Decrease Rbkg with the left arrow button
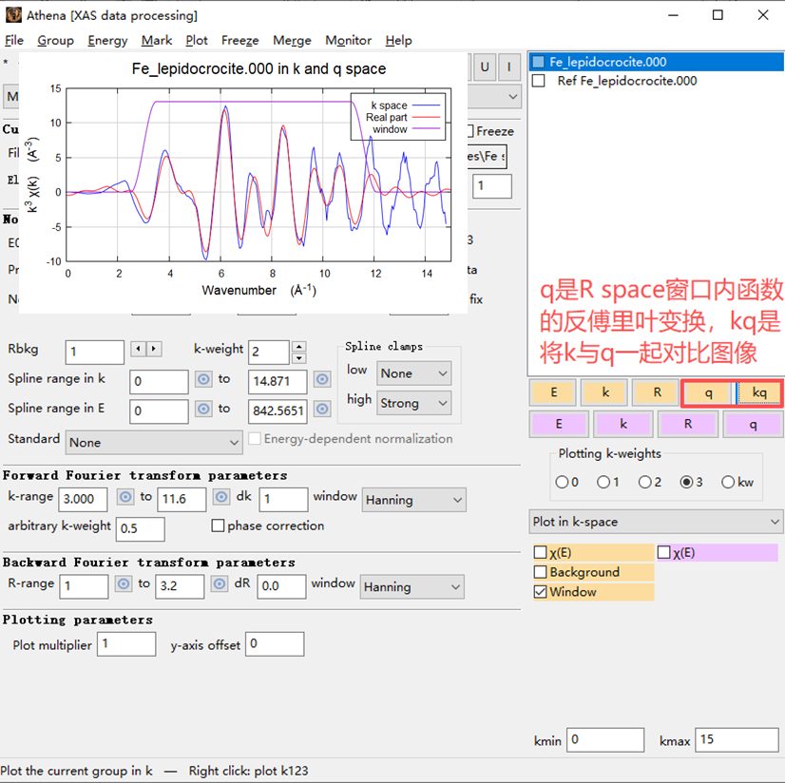785x783 pixels. [138, 349]
